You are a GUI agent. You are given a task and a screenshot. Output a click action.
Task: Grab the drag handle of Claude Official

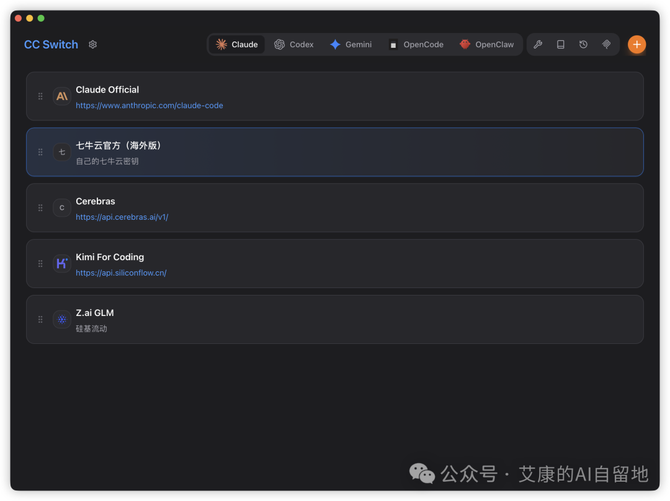point(40,96)
